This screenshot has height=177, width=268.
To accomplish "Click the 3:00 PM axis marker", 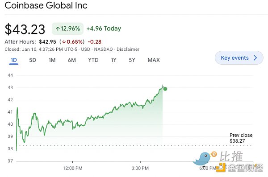I will pos(140,168).
